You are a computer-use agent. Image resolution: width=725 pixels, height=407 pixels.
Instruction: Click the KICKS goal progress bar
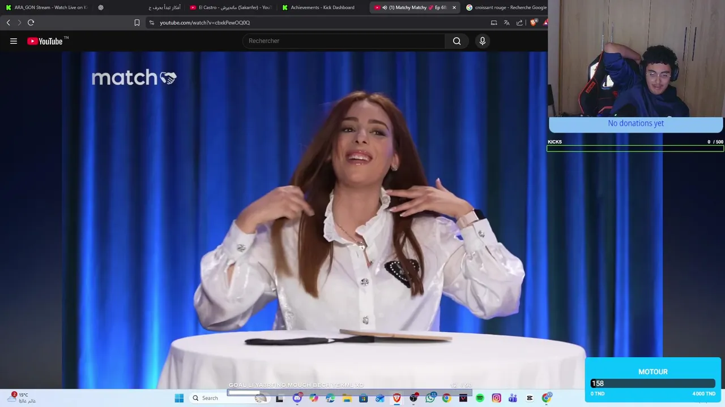635,149
